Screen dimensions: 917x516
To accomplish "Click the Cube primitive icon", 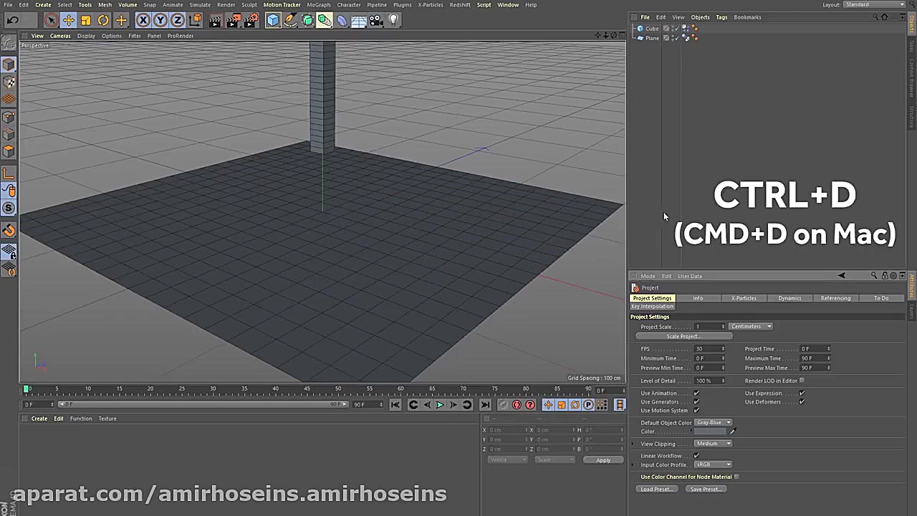I will coord(272,19).
